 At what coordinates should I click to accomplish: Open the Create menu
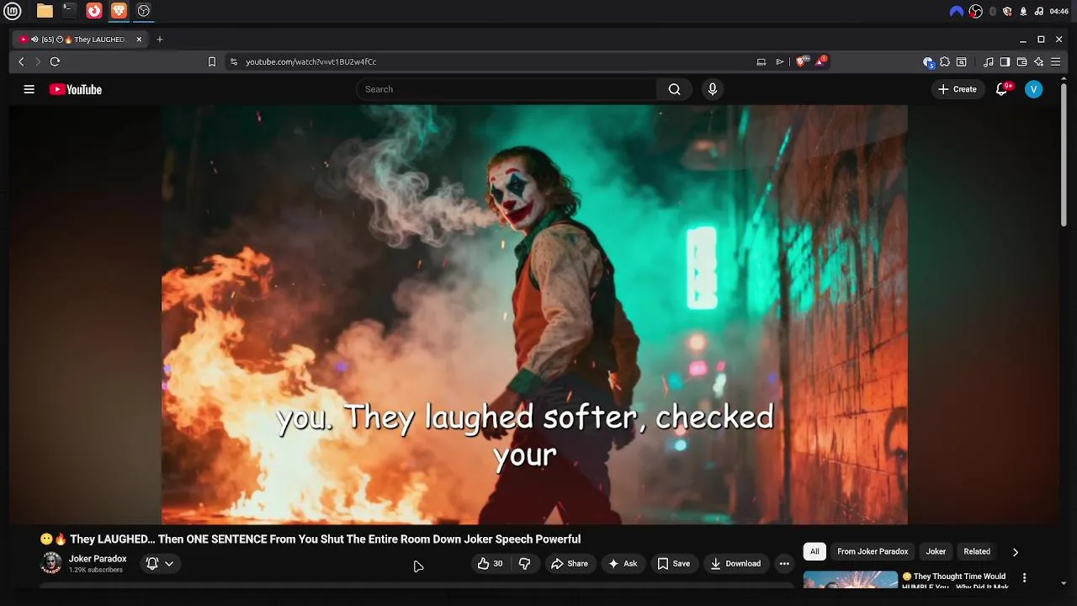[x=958, y=89]
